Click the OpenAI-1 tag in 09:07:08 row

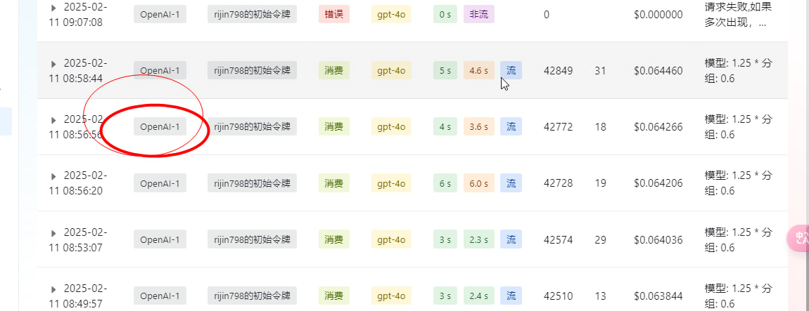coord(160,15)
